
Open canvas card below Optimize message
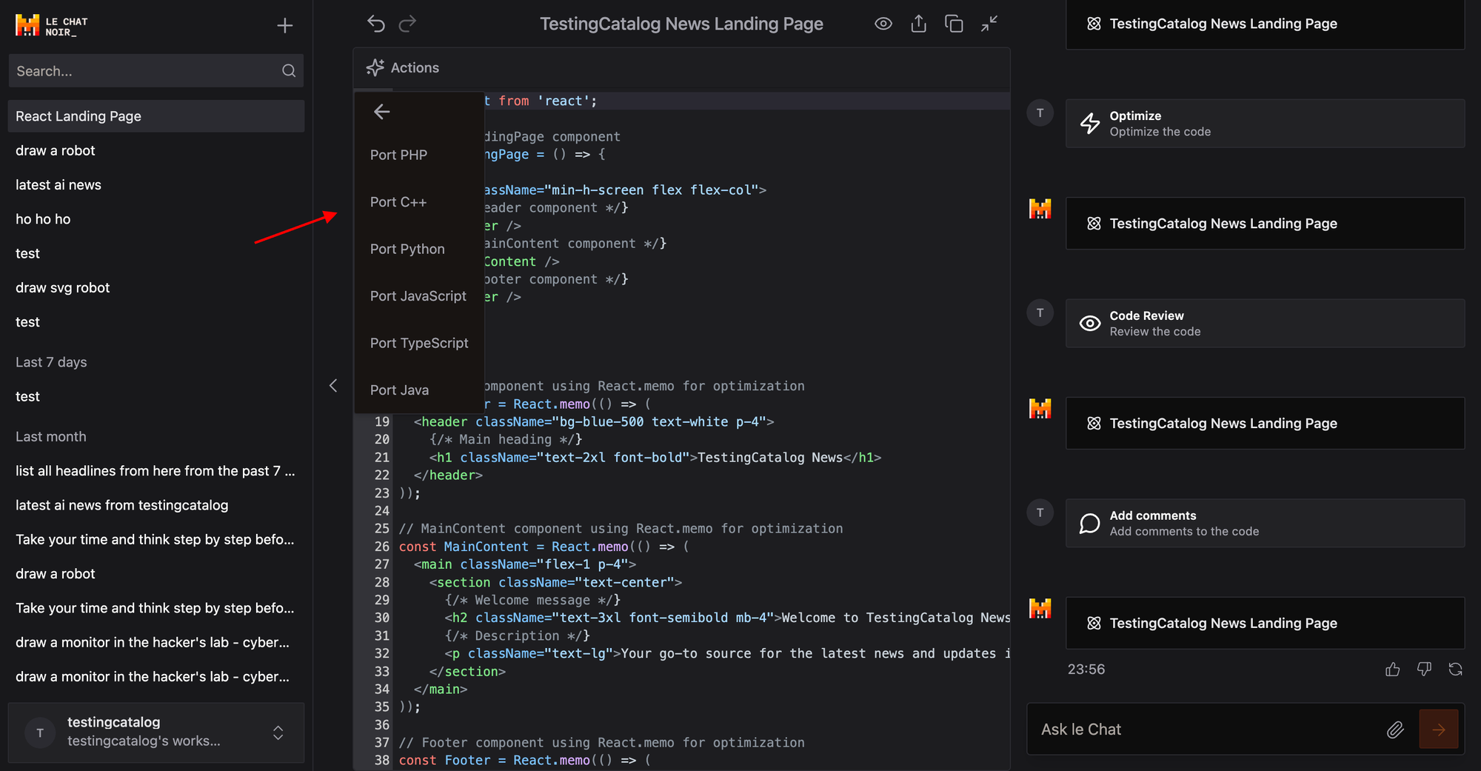coord(1265,224)
